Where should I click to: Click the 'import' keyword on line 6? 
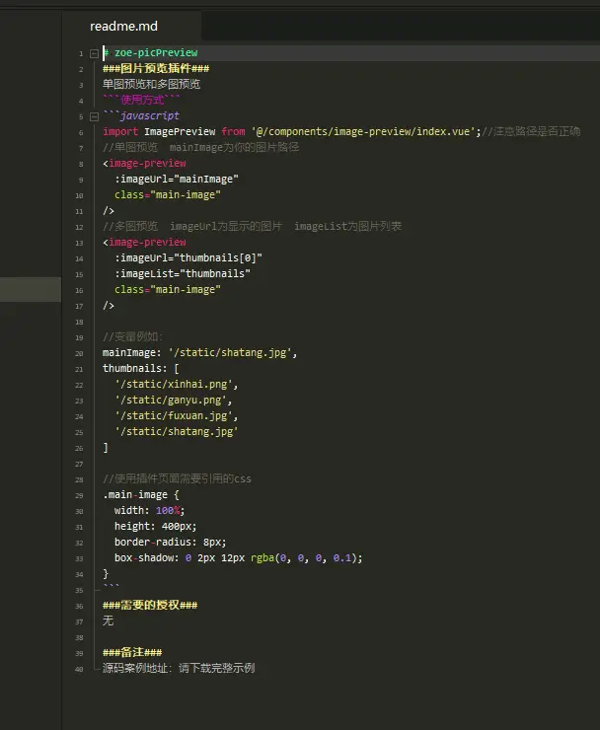120,132
